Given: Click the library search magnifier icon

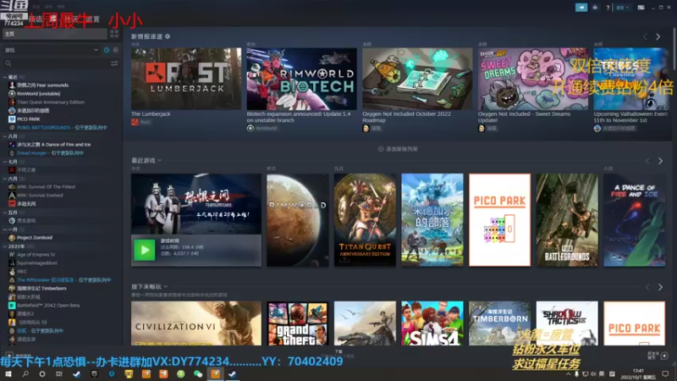Looking at the screenshot, I should tap(8, 63).
